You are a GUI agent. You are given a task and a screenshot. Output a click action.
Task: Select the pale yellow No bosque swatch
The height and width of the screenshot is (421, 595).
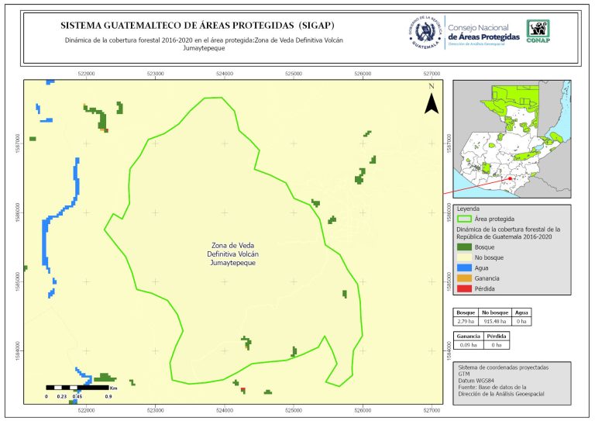(464, 257)
